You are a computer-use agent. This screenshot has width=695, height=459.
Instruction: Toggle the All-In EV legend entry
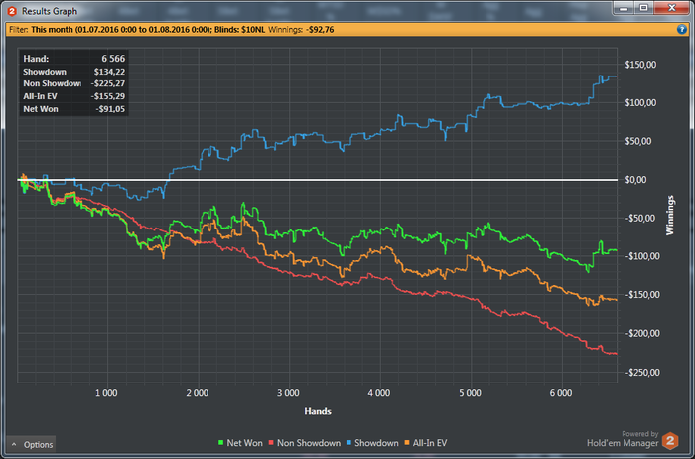pos(426,443)
